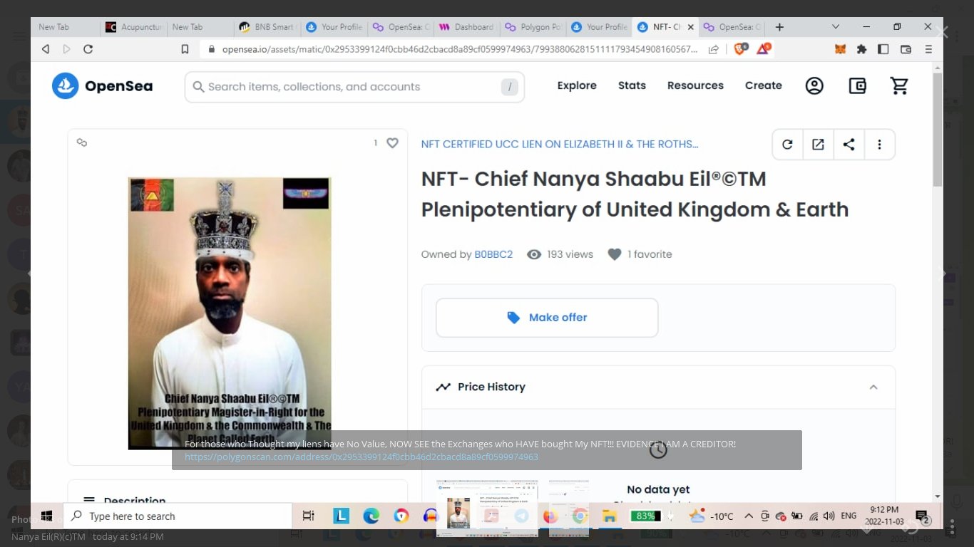Open the Resources menu

coord(695,85)
